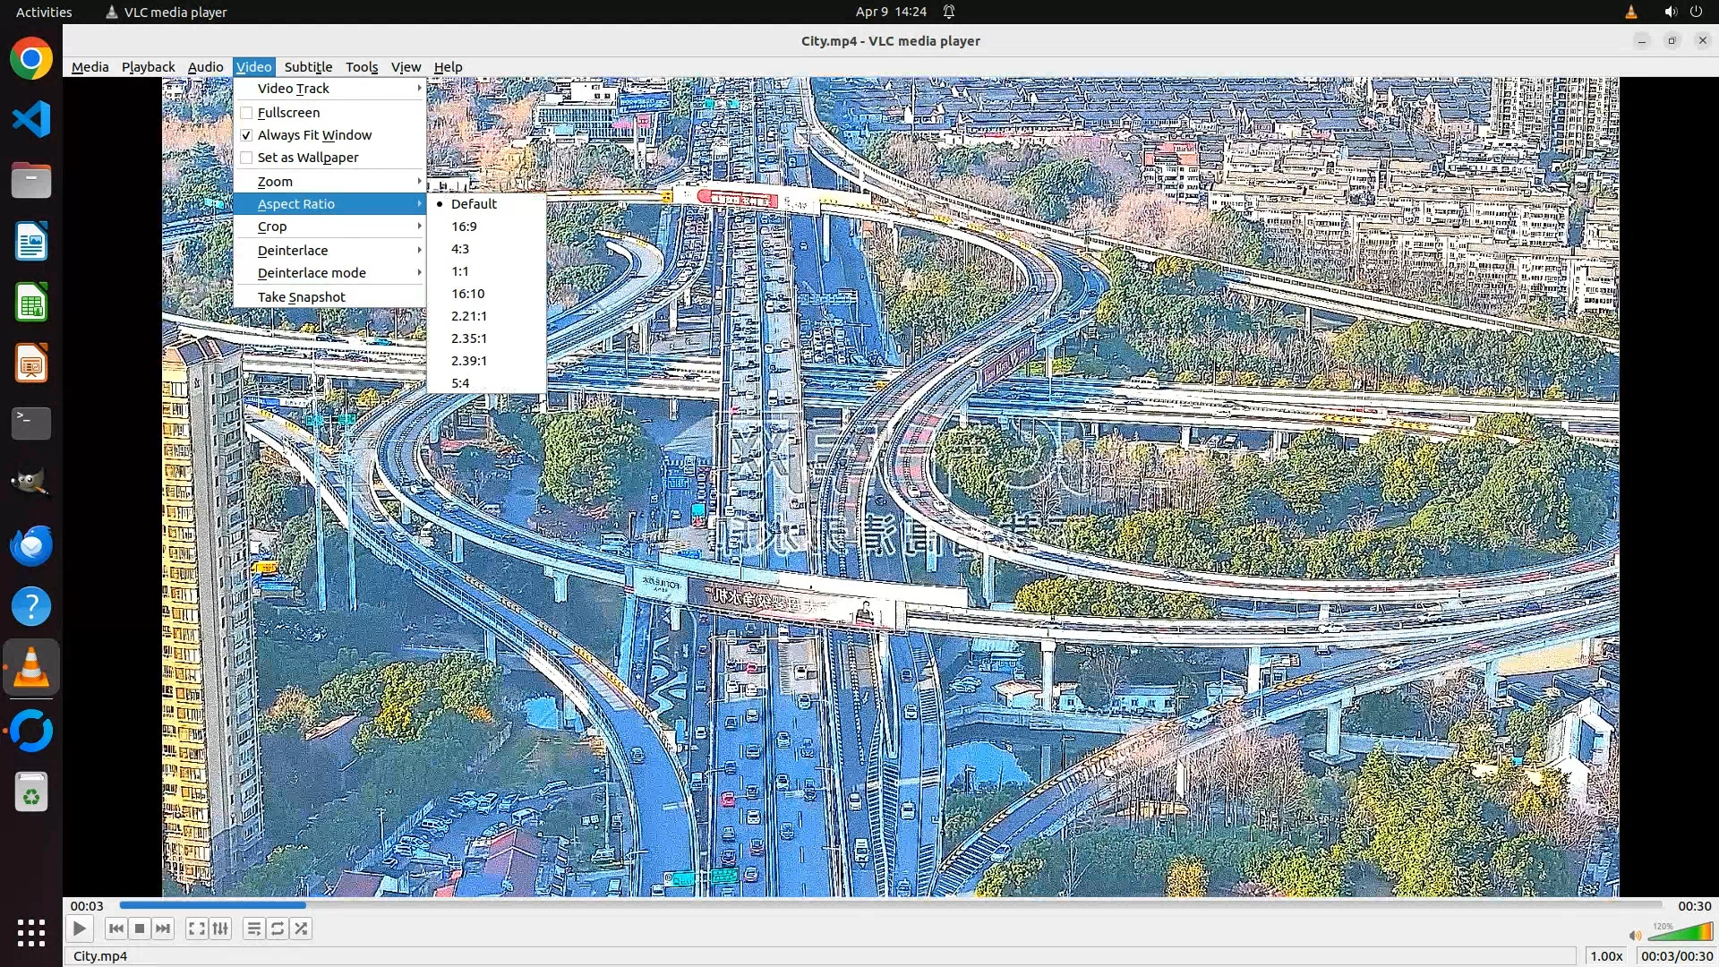Image resolution: width=1719 pixels, height=967 pixels.
Task: Open extended settings equalizer icon
Action: pos(220,928)
